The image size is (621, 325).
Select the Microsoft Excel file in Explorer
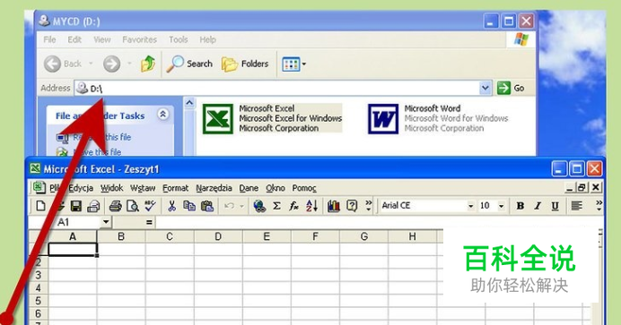click(x=272, y=118)
